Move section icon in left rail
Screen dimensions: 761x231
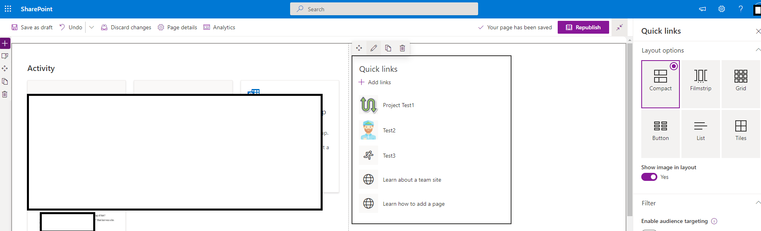(x=5, y=69)
